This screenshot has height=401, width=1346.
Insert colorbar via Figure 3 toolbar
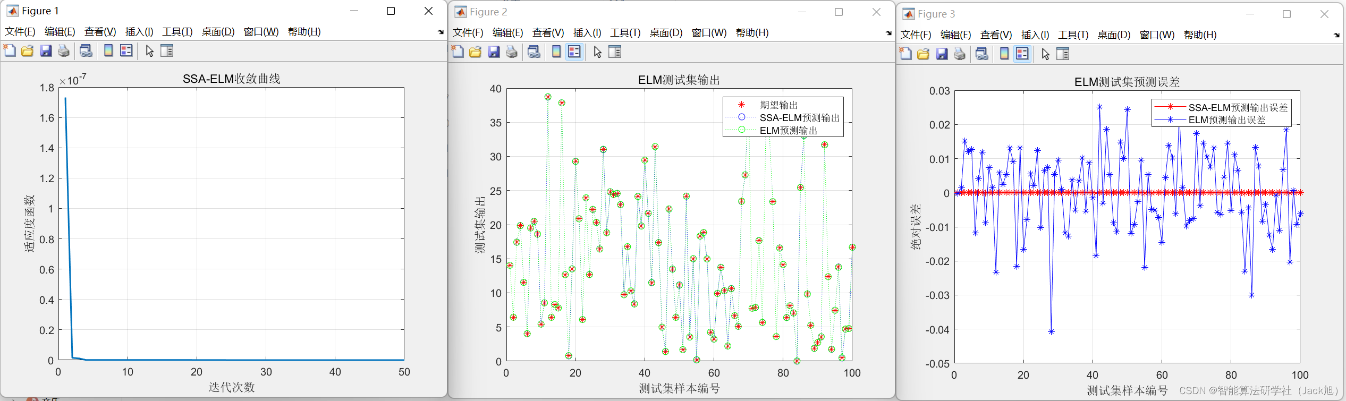click(1004, 54)
